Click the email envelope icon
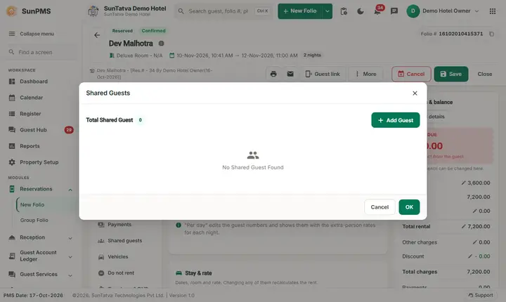Image resolution: width=506 pixels, height=302 pixels. [x=290, y=74]
